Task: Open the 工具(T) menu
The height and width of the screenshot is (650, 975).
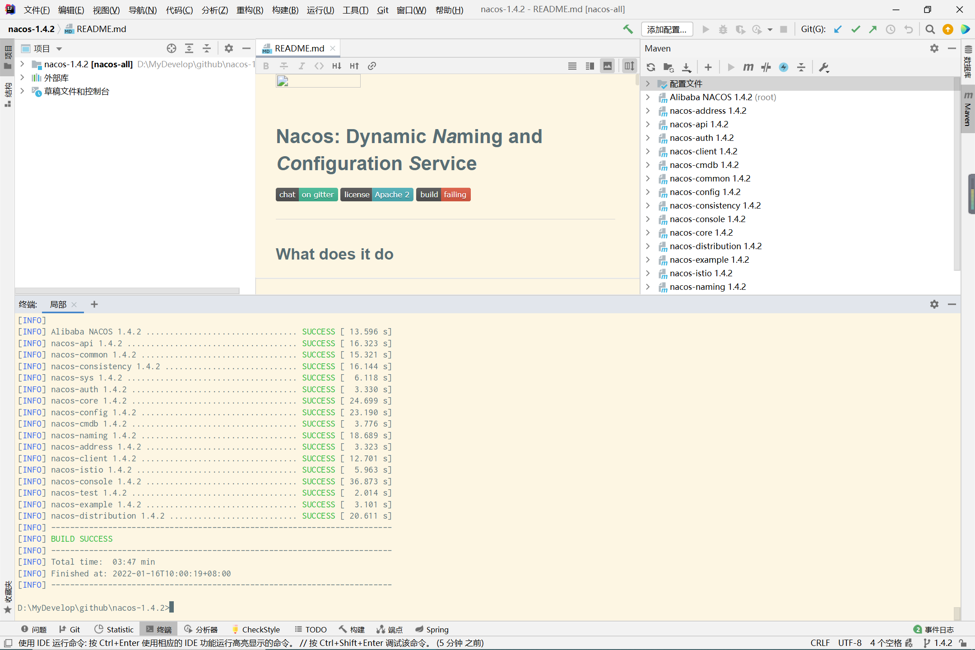Action: 355,10
